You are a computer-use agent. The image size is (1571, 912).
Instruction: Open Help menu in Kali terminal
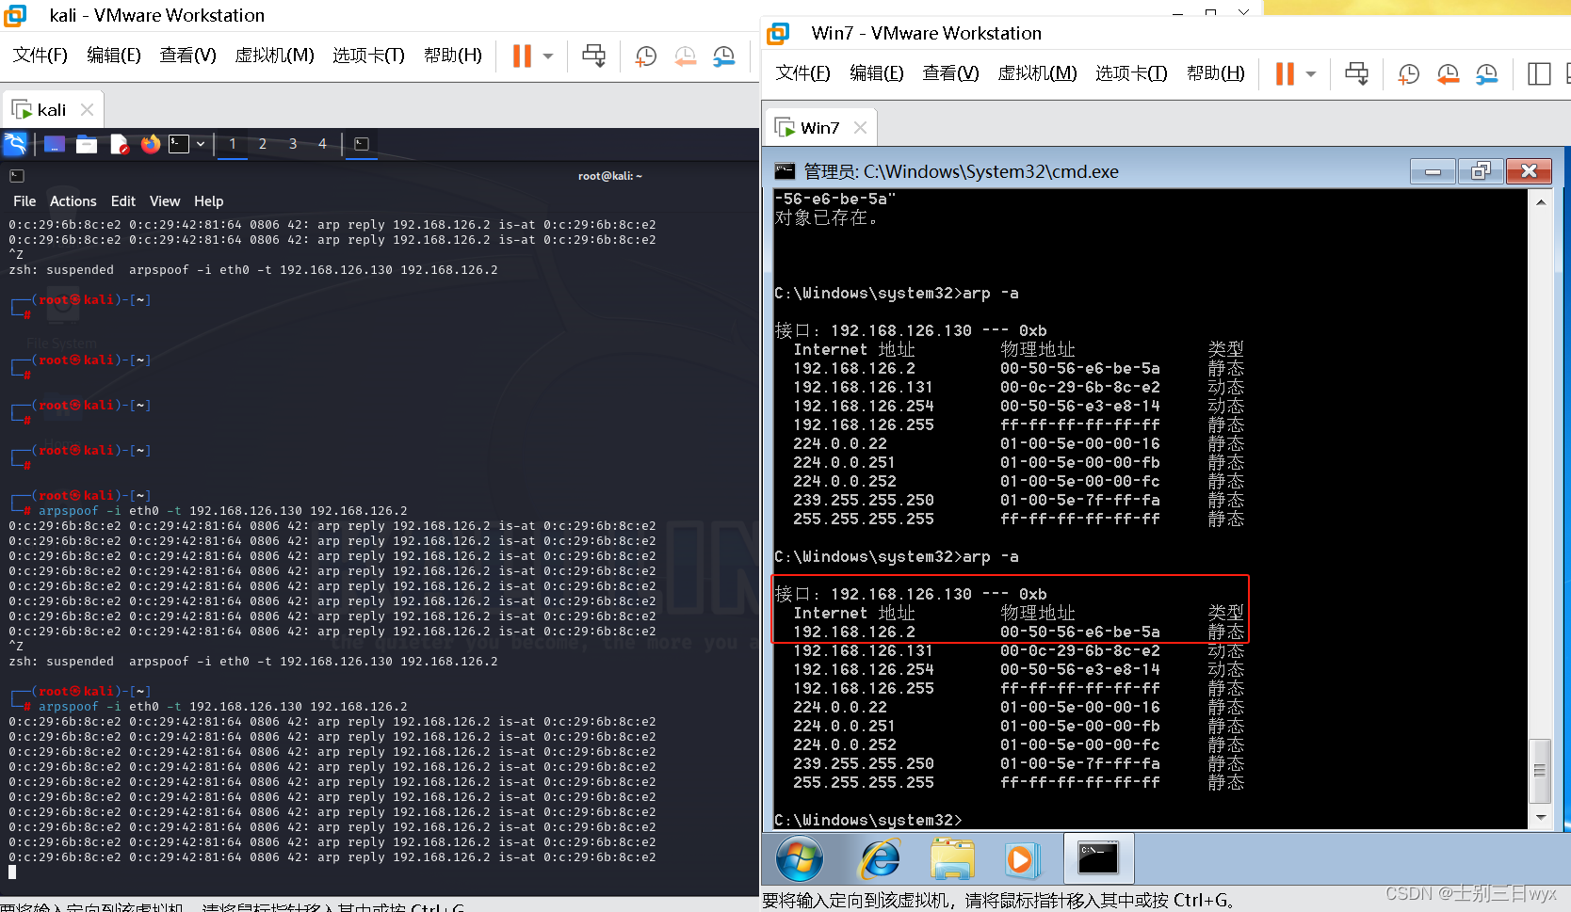[209, 201]
